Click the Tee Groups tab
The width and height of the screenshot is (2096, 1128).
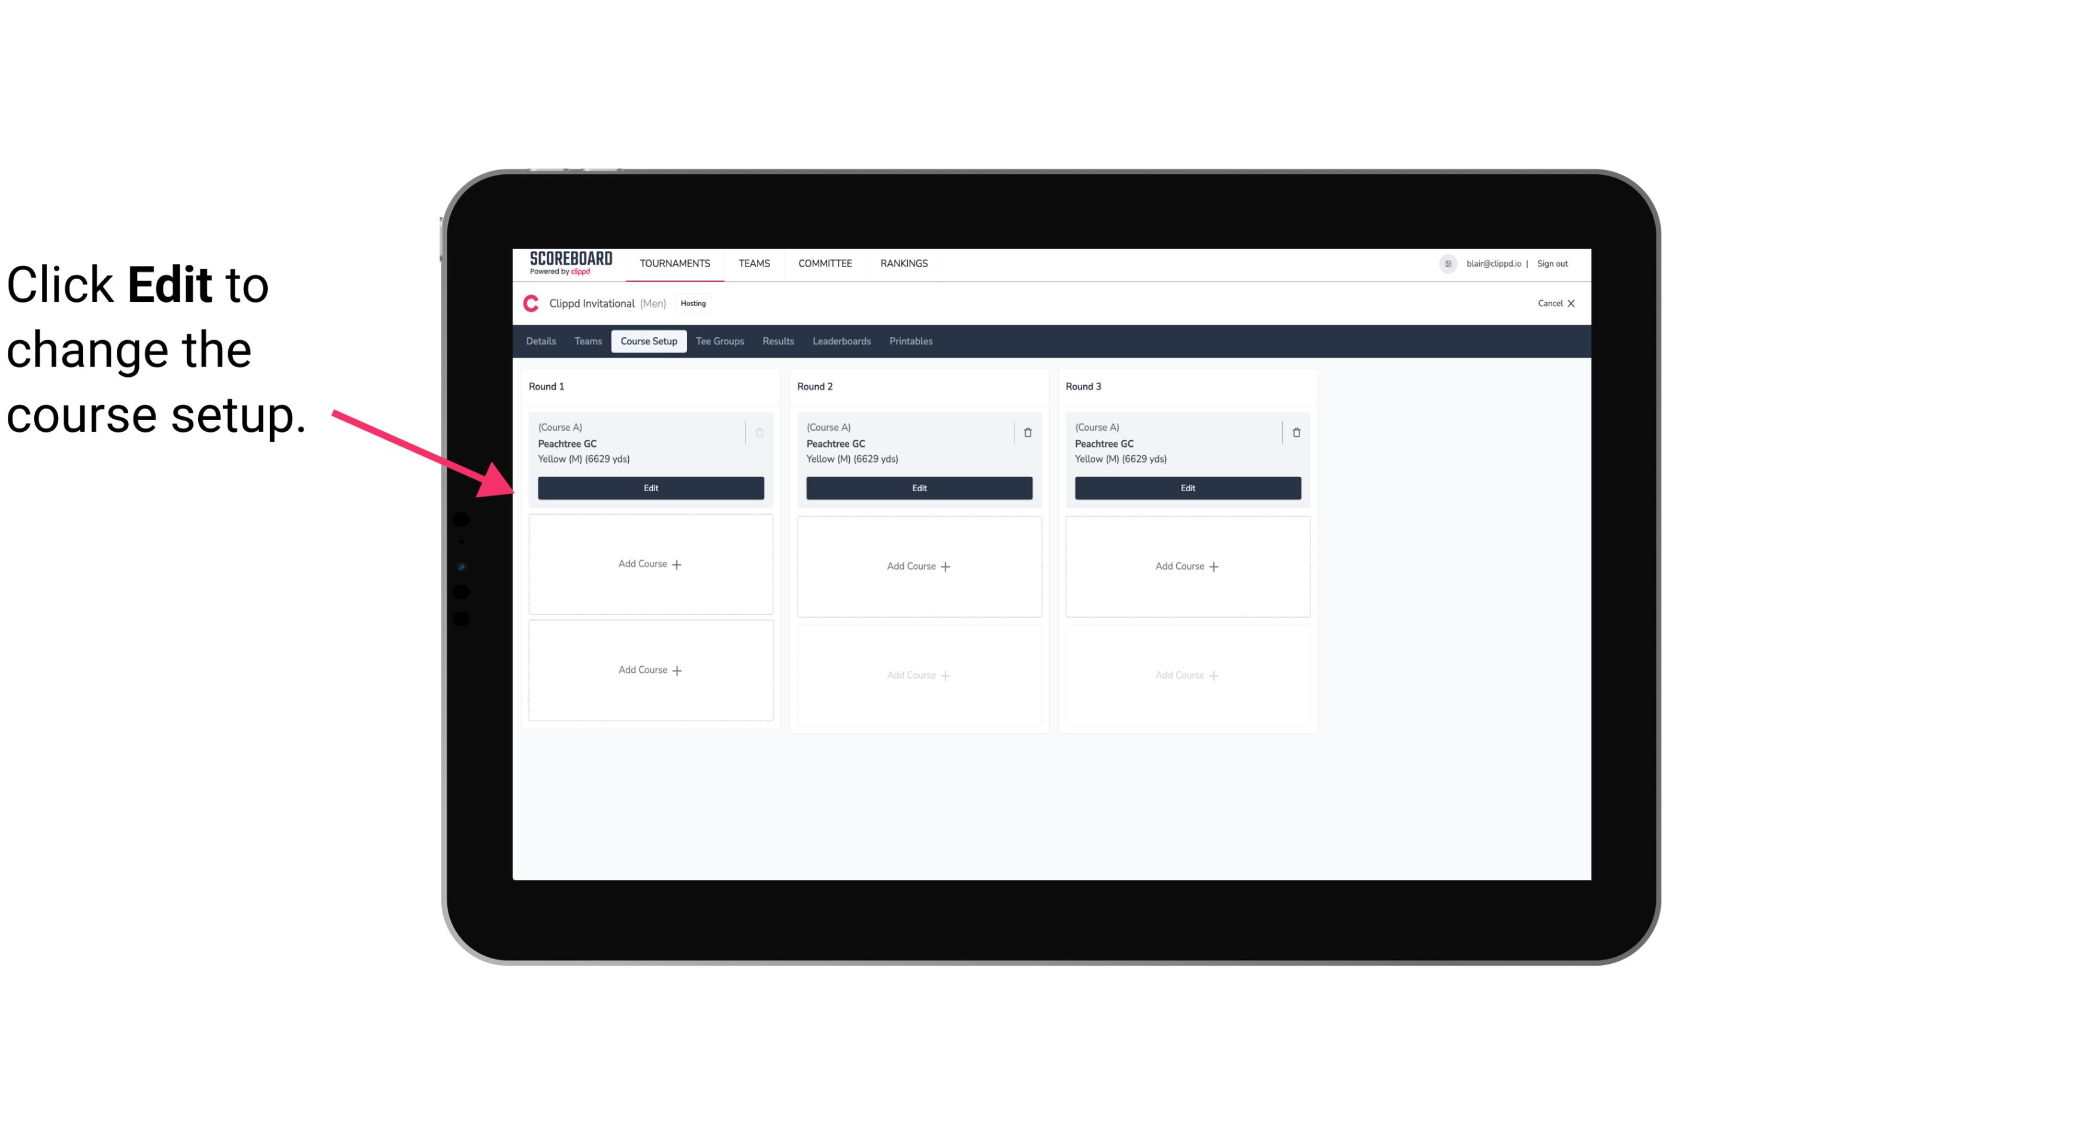tap(719, 340)
